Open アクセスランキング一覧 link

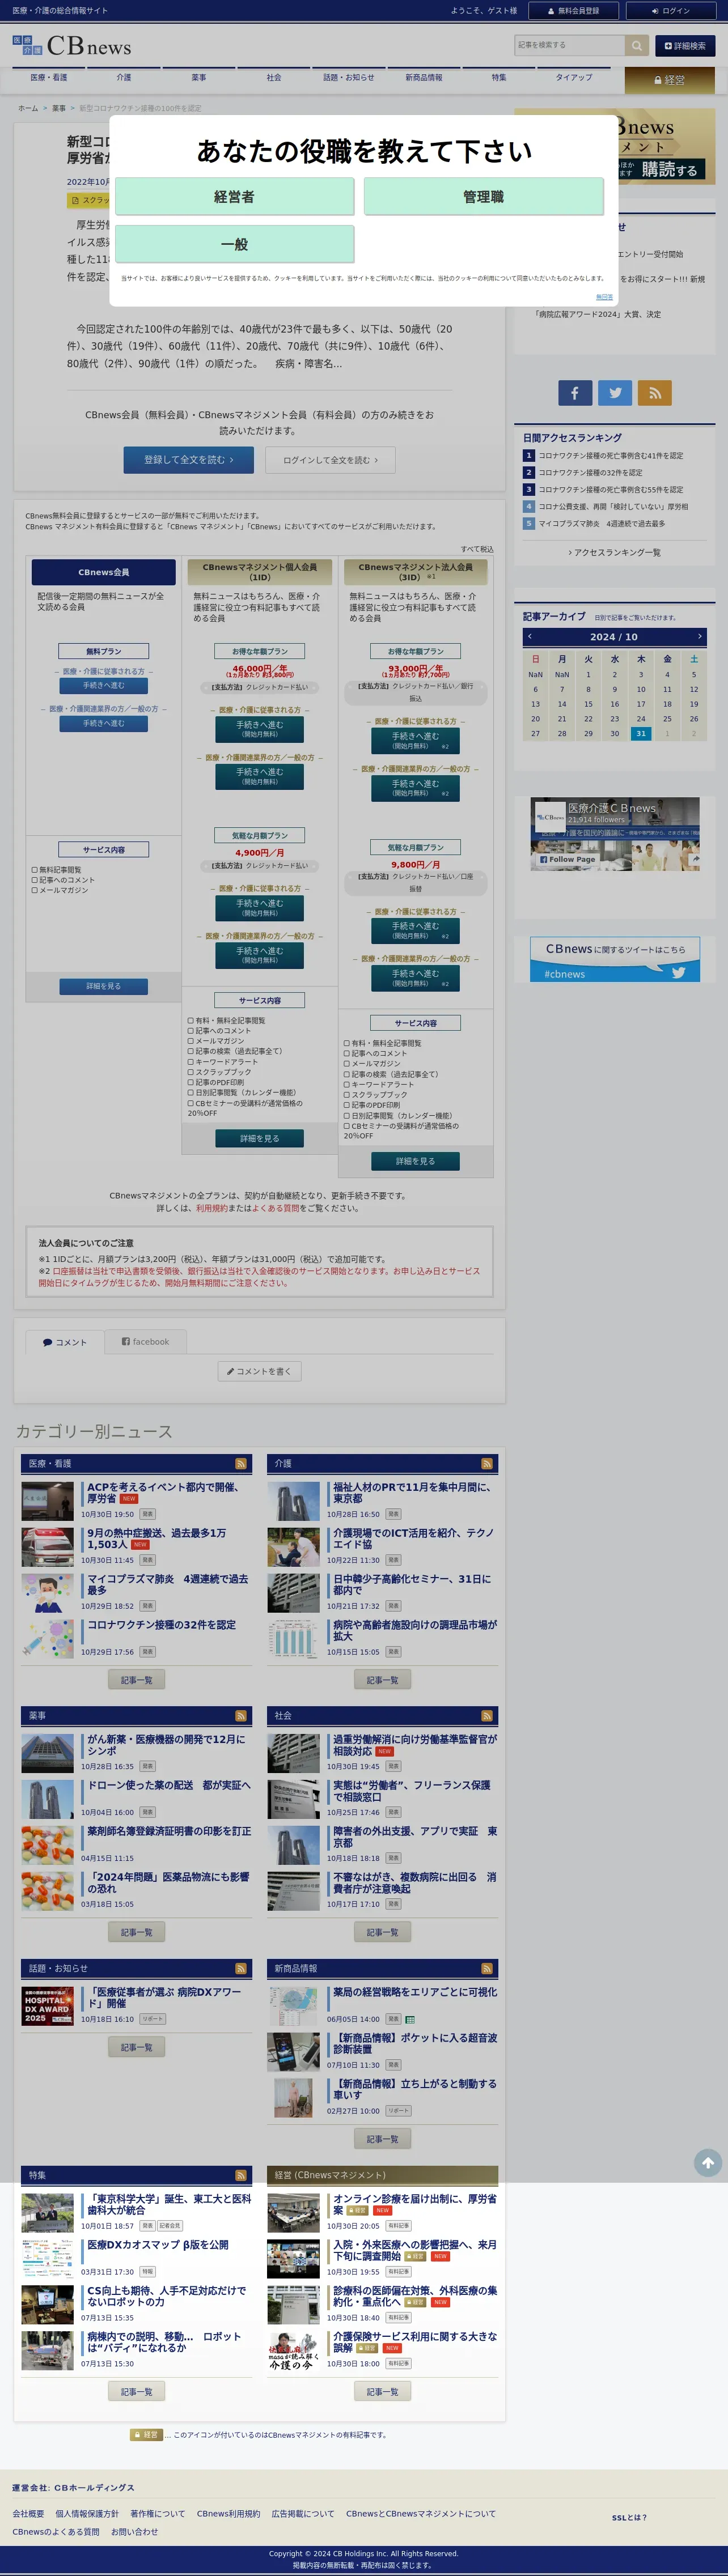[615, 552]
